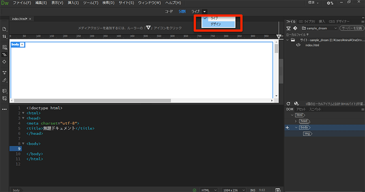The image size is (365, 192).
Task: Click the add element plus icon in DOM panel
Action: point(288,128)
